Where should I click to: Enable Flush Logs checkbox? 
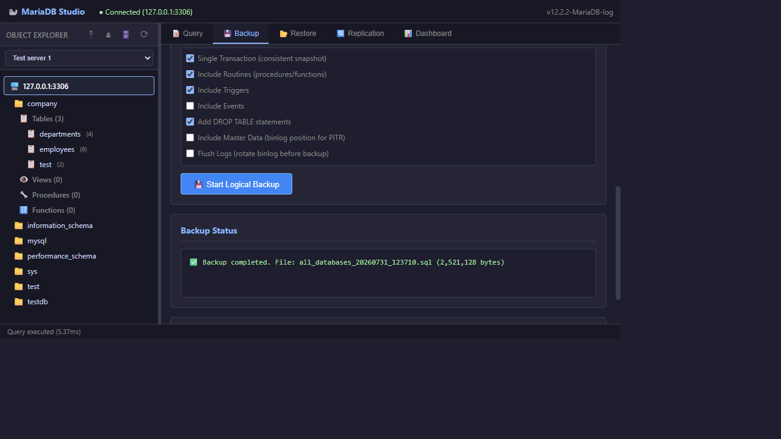[190, 154]
